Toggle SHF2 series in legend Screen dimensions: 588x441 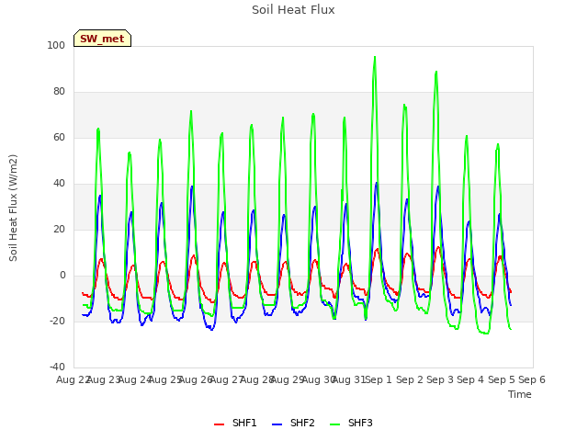pos(293,423)
